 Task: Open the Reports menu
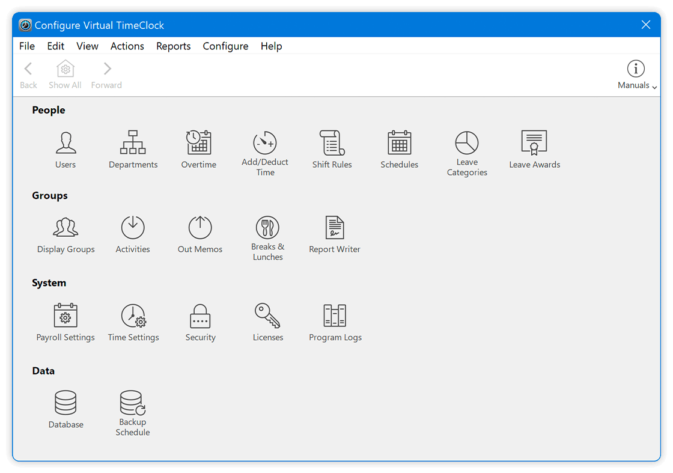click(x=173, y=46)
